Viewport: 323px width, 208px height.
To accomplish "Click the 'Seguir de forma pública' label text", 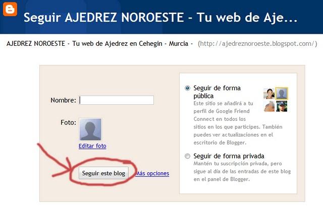I will pos(217,92).
